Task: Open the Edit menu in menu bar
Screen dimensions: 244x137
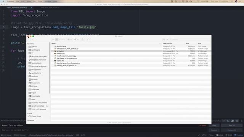Action: point(23,2)
